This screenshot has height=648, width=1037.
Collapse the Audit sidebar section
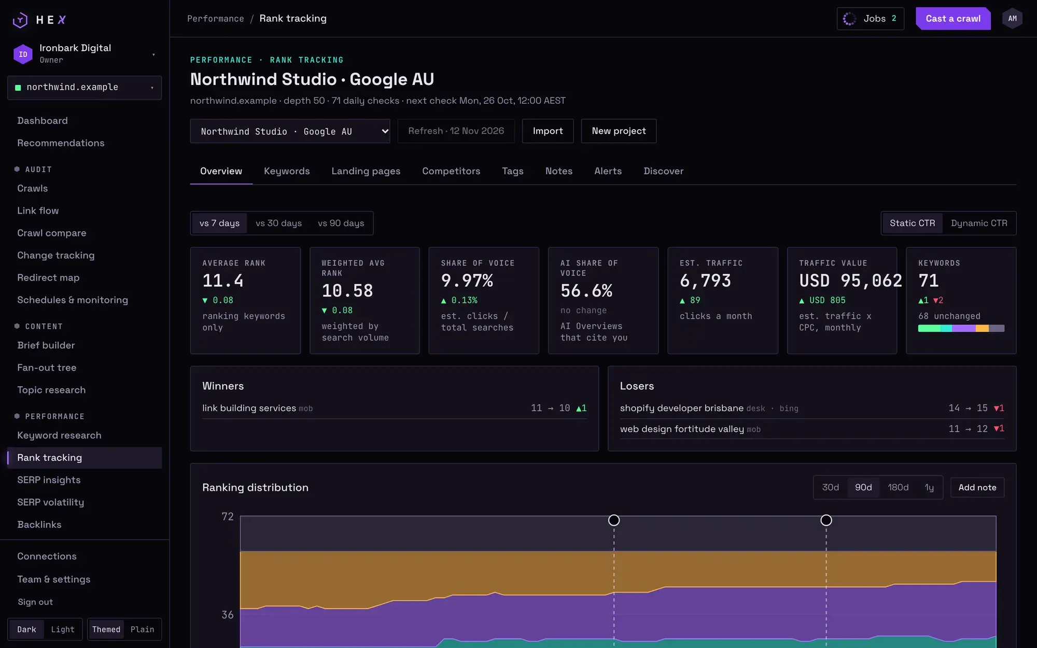click(34, 170)
